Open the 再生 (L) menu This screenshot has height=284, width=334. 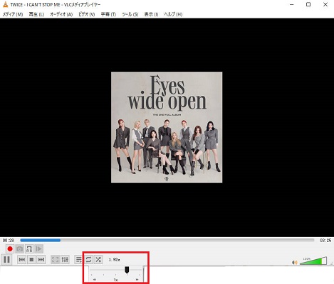36,14
